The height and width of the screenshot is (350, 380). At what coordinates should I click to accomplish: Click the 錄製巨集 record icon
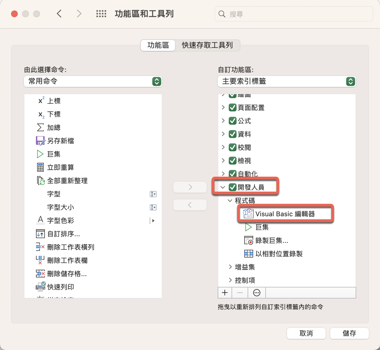coord(249,240)
